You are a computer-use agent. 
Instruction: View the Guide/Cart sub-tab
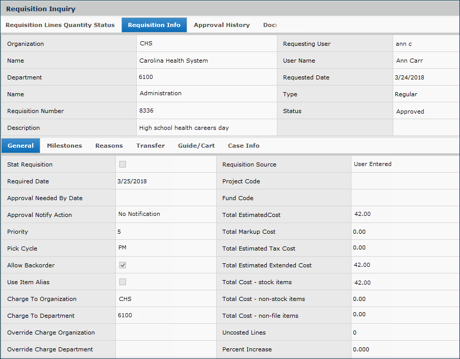196,146
